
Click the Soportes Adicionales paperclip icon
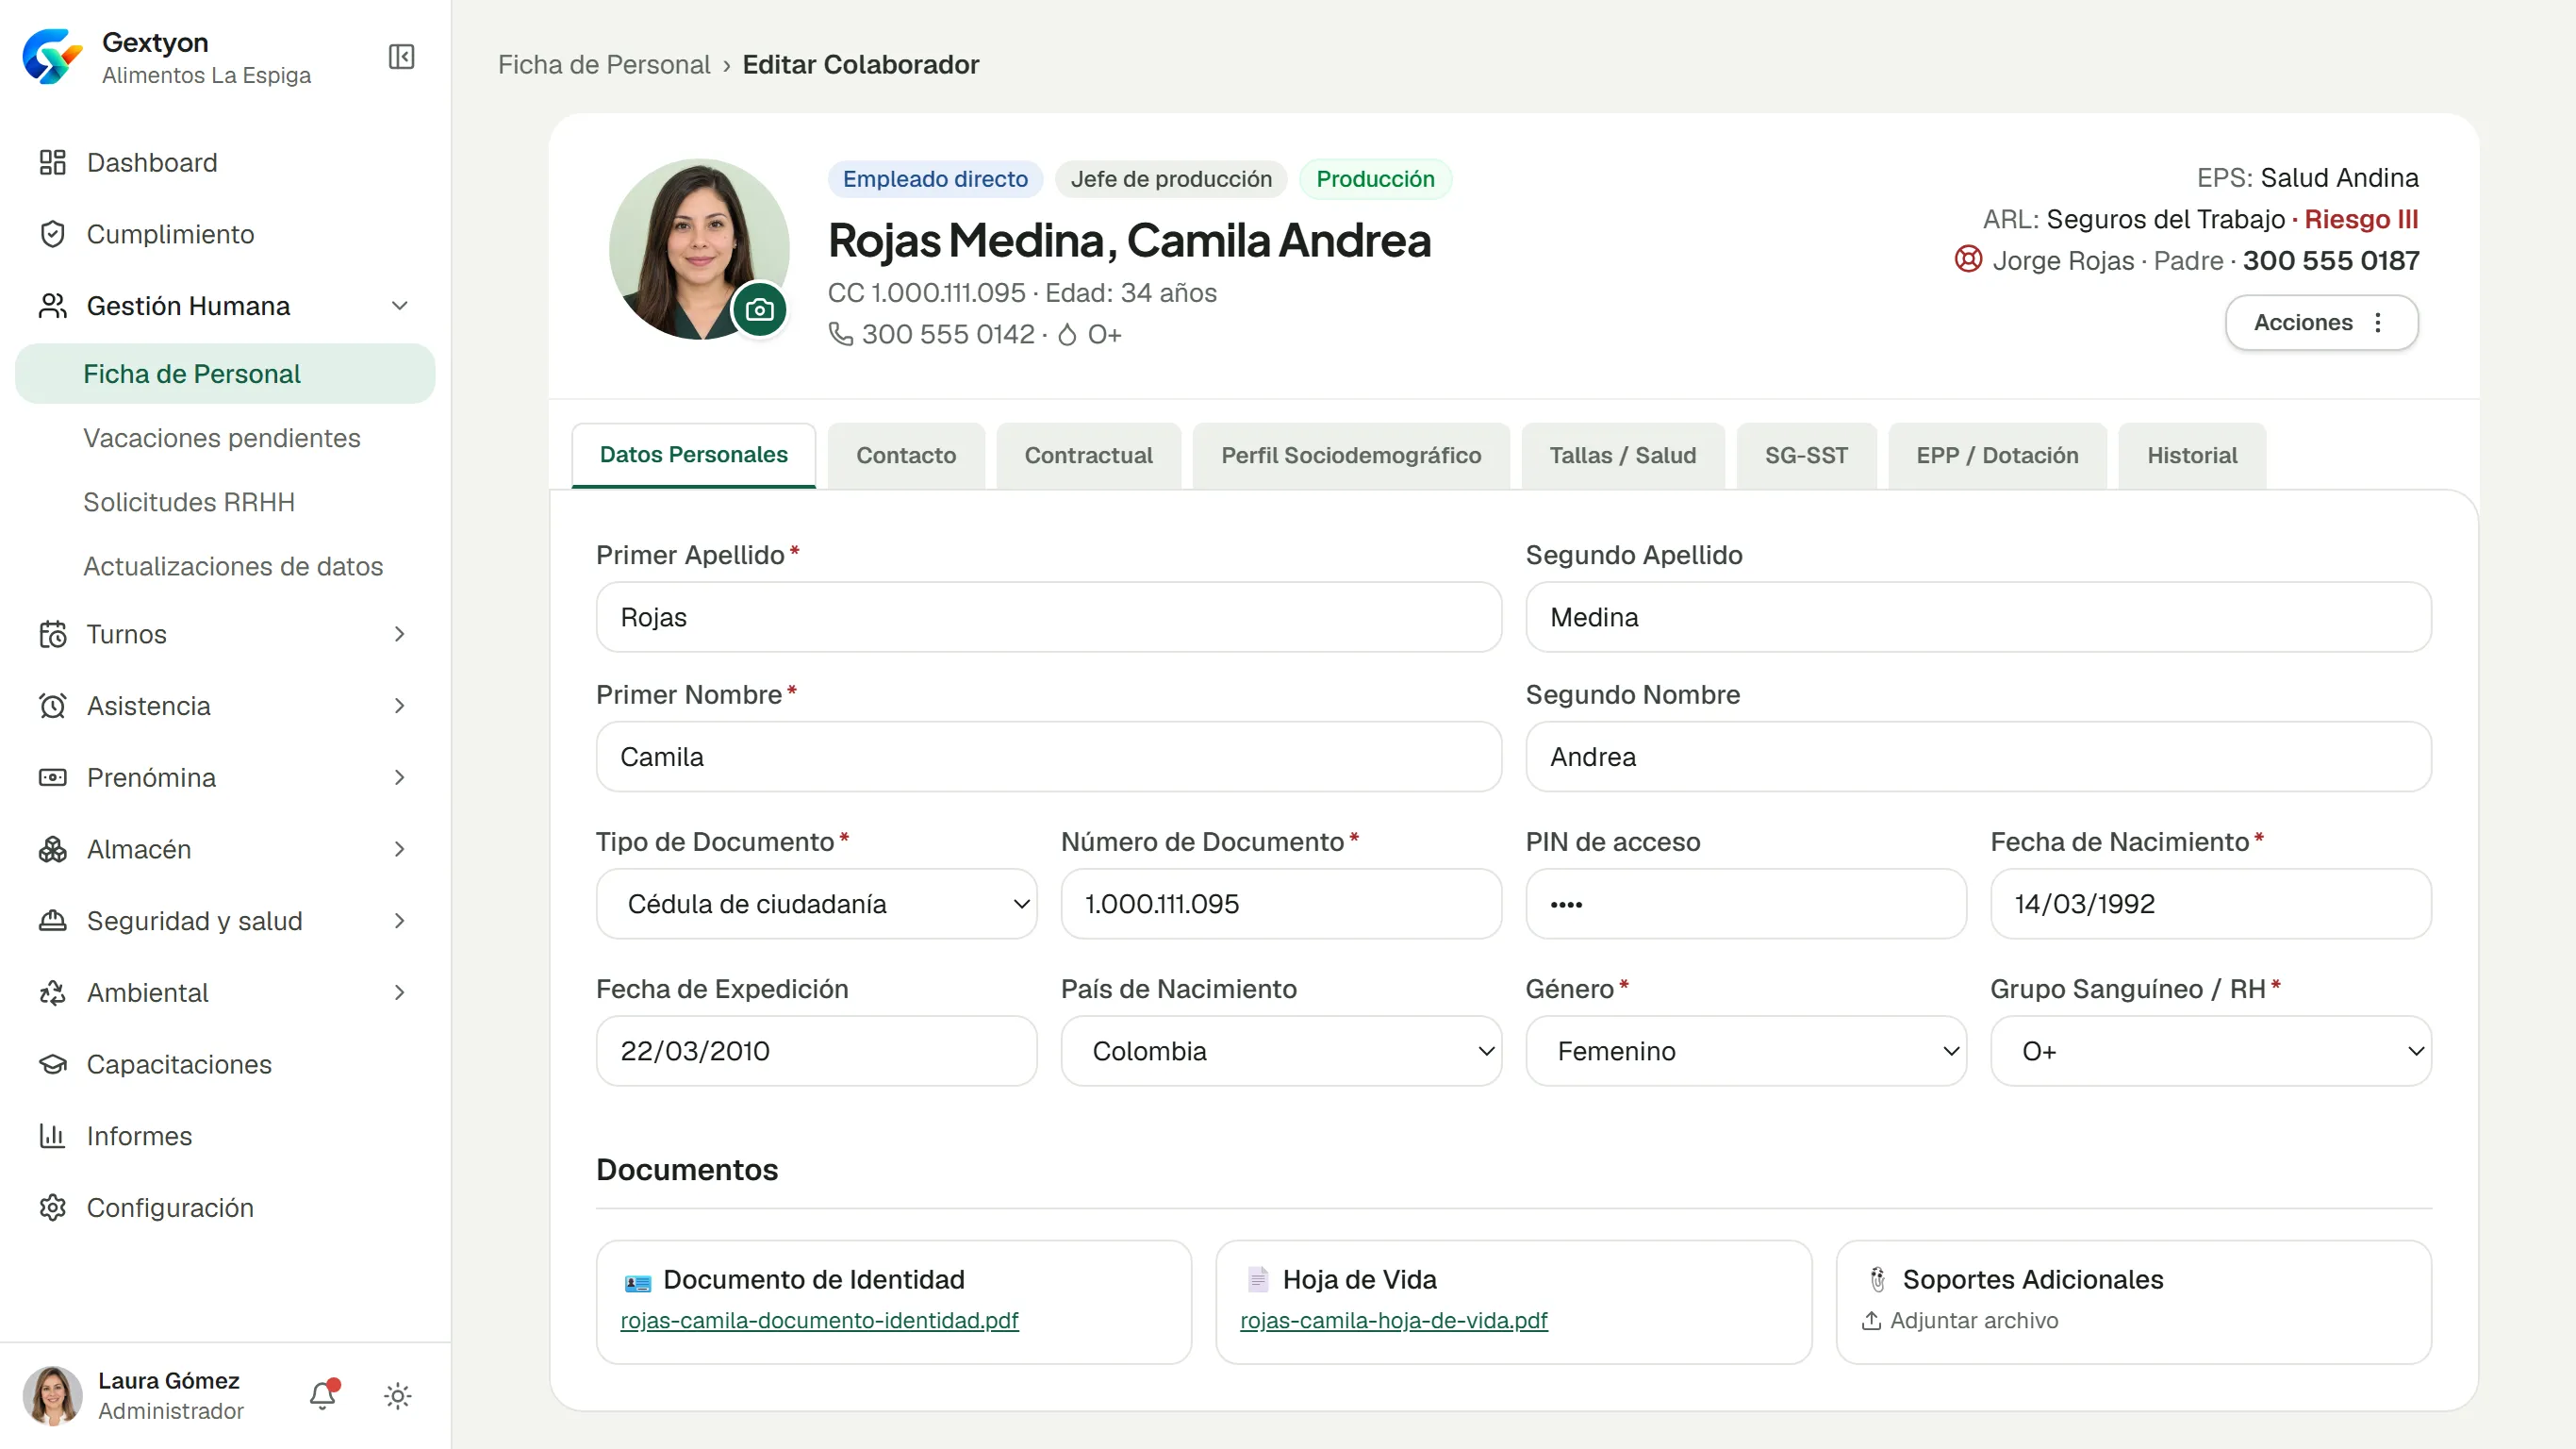click(x=1877, y=1279)
